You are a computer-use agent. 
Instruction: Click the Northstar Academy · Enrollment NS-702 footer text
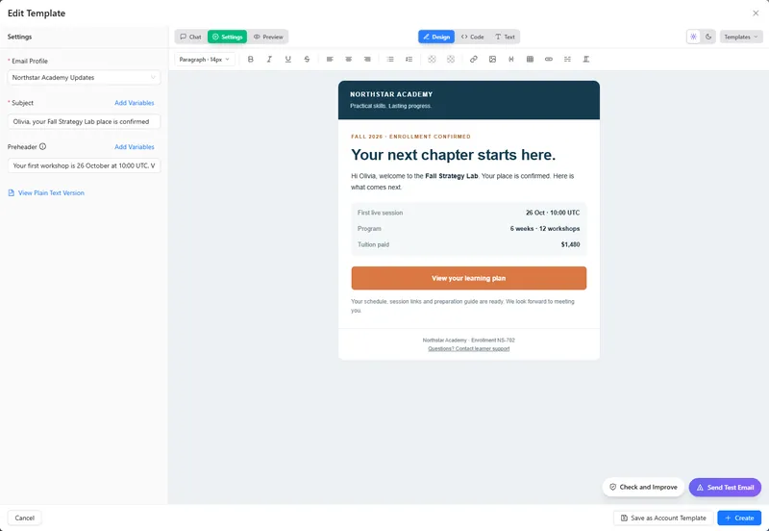click(469, 341)
